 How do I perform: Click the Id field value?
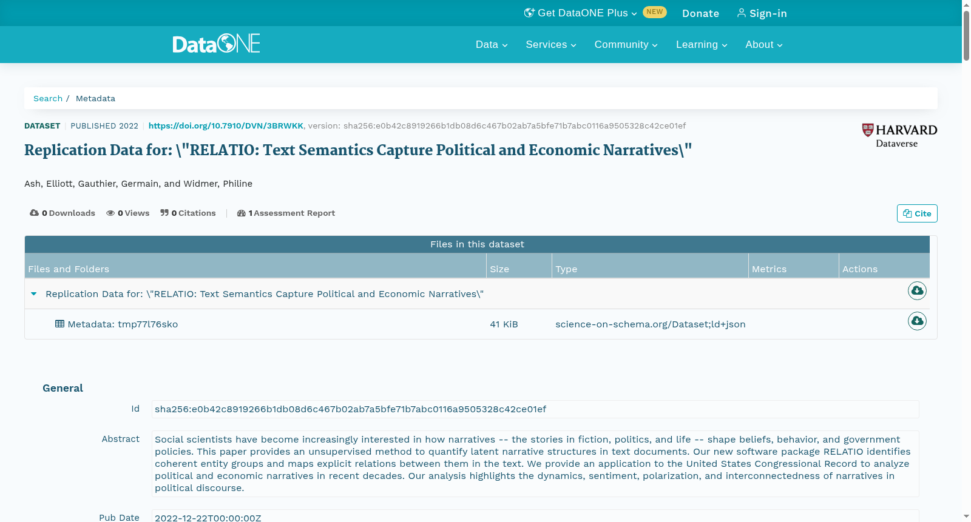[x=535, y=409]
